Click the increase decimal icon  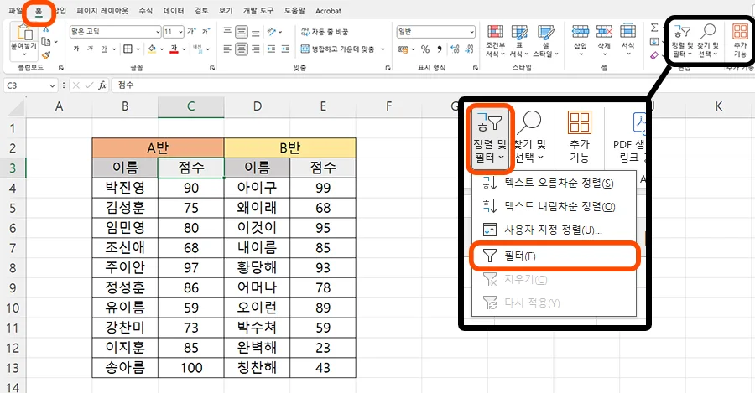[455, 49]
